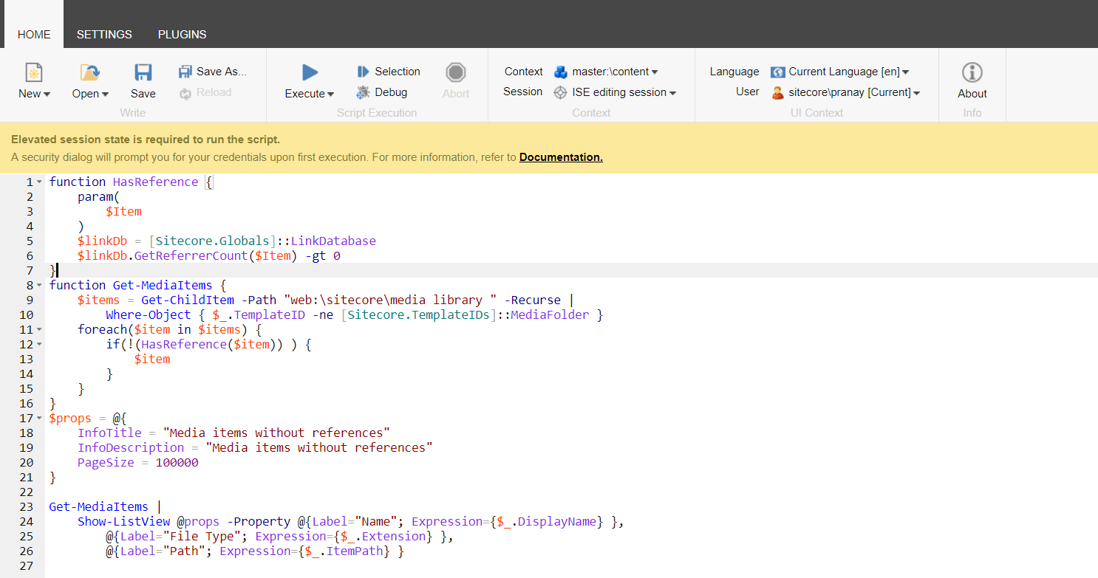1098x578 pixels.
Task: Click the Save button label
Action: point(143,94)
